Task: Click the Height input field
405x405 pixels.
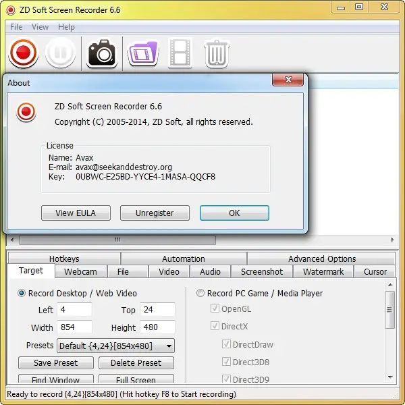Action: (157, 327)
